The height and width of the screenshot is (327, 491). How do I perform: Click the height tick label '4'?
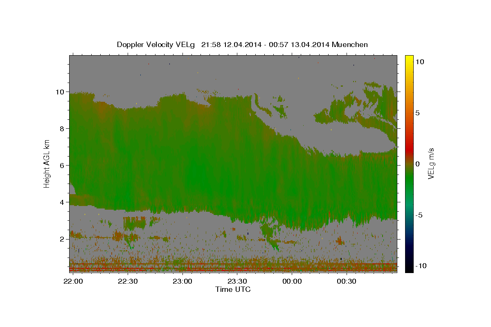(x=61, y=202)
